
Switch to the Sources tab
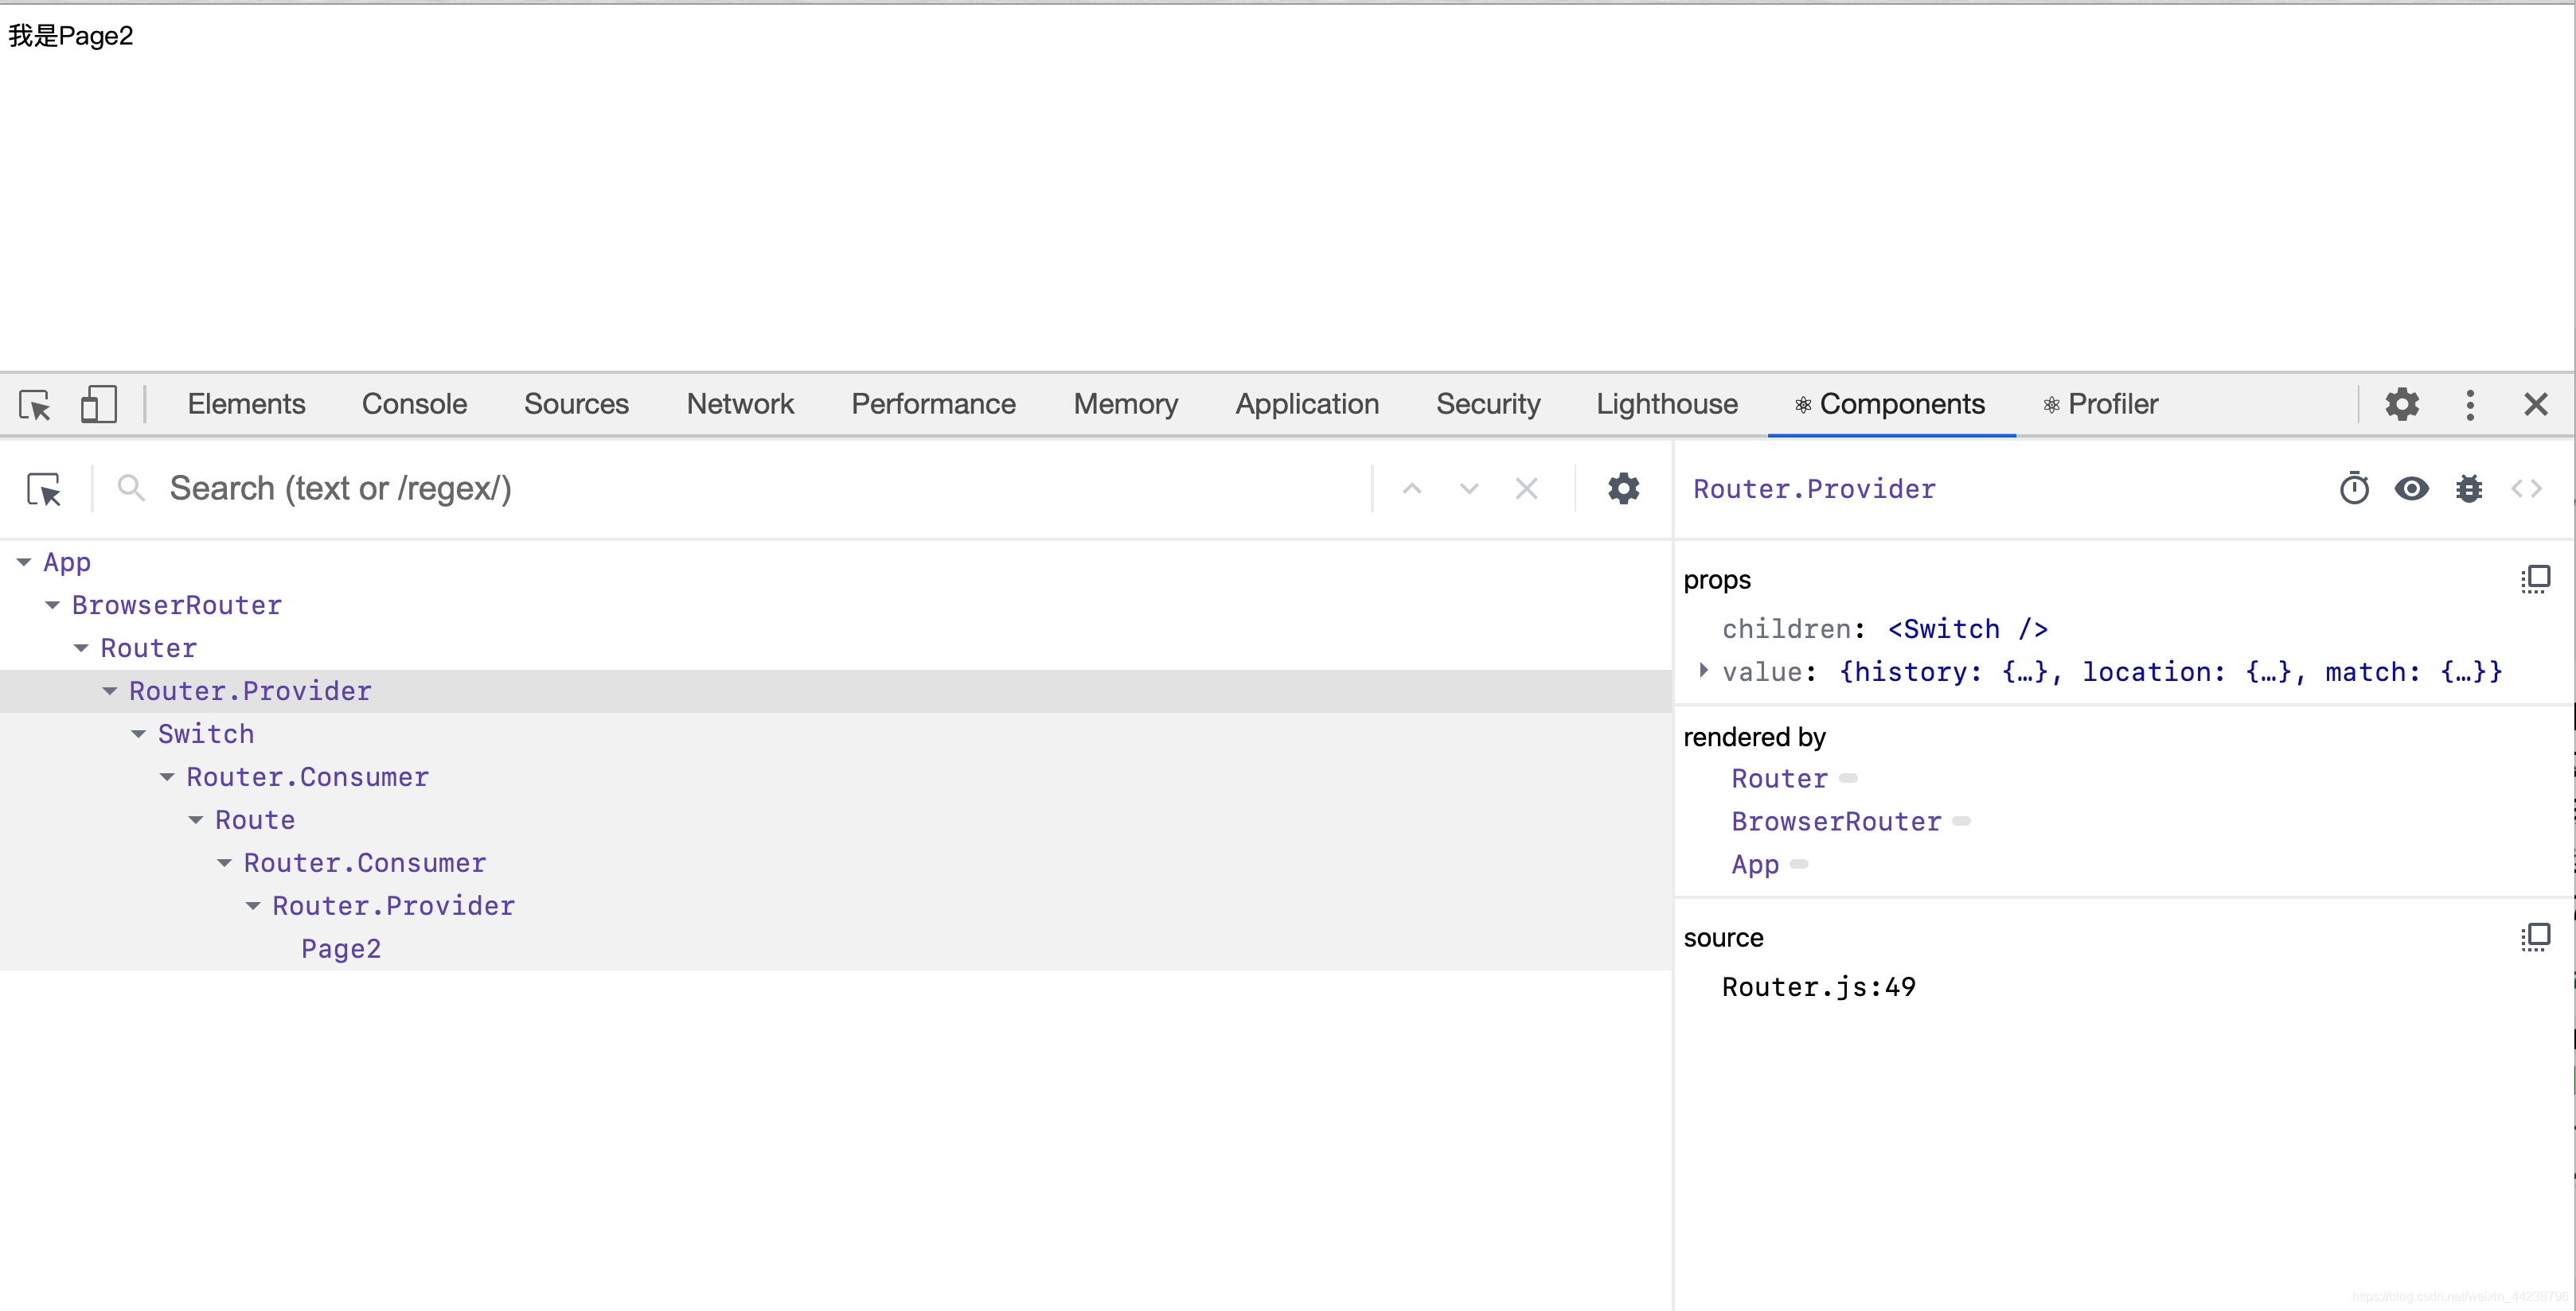point(576,405)
